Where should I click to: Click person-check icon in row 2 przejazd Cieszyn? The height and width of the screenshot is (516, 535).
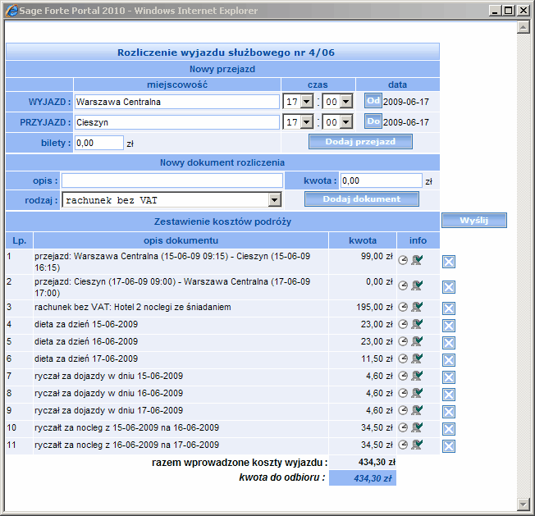(x=417, y=285)
